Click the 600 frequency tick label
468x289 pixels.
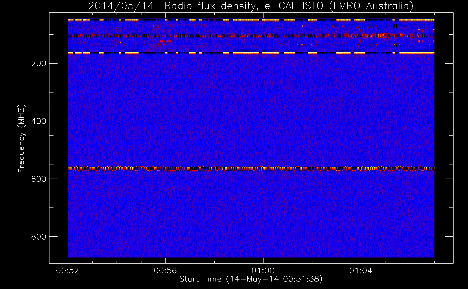coord(39,179)
